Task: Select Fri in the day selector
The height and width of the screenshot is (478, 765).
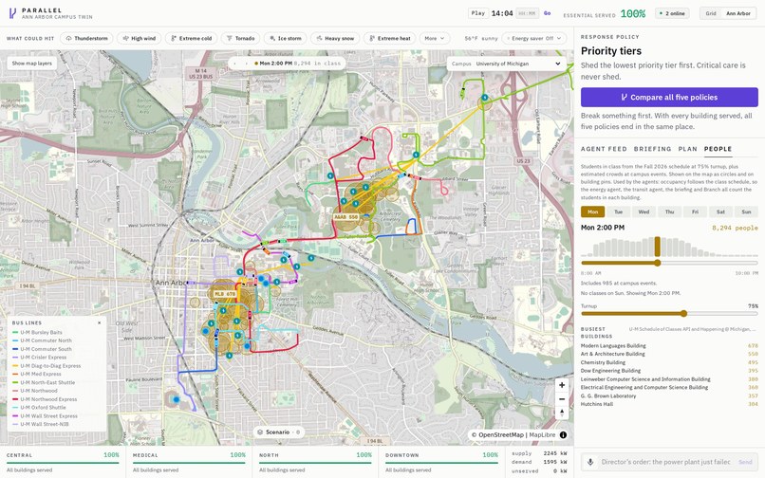Action: 695,211
